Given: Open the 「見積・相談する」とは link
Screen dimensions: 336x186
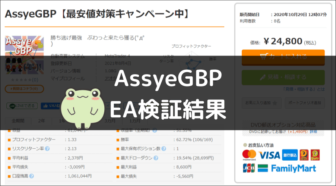Looking at the screenshot, I should [x=304, y=89].
